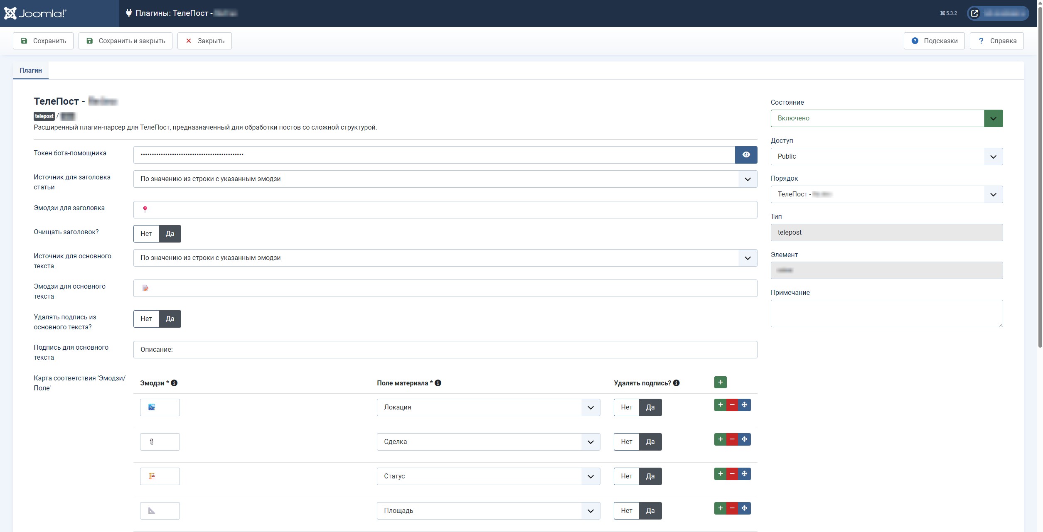
Task: Add a new row with the header plus icon
Action: pyautogui.click(x=720, y=382)
